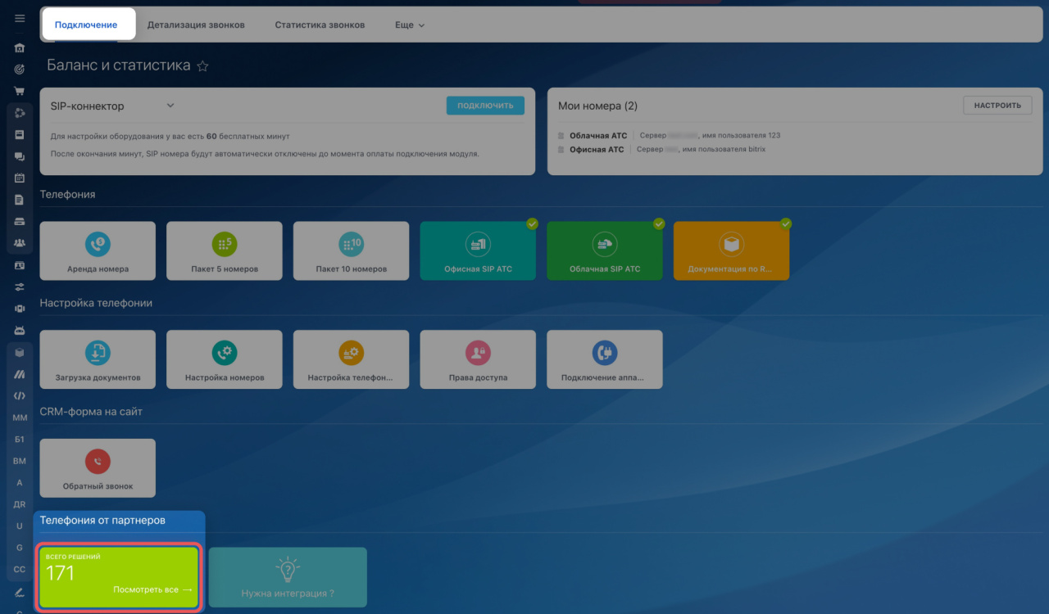This screenshot has width=1049, height=614.
Task: Open the hamburger menu in the sidebar
Action: coord(20,18)
